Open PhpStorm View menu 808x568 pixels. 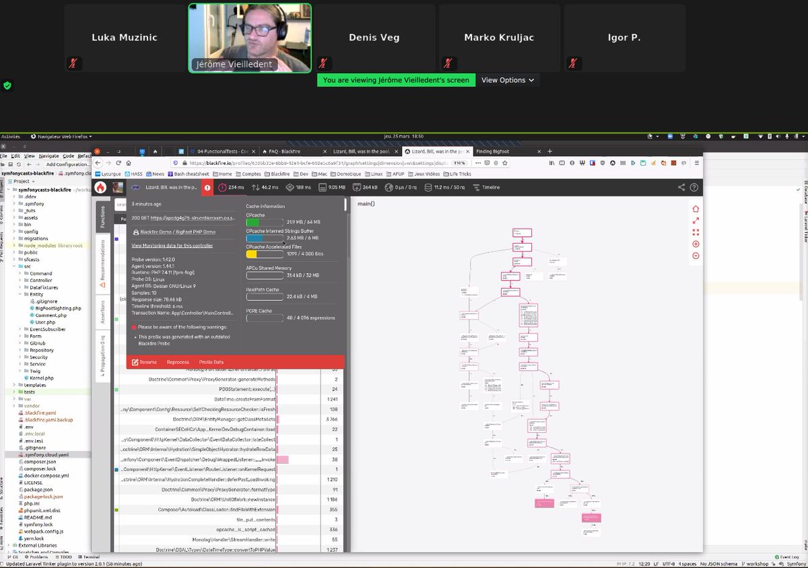[29, 155]
